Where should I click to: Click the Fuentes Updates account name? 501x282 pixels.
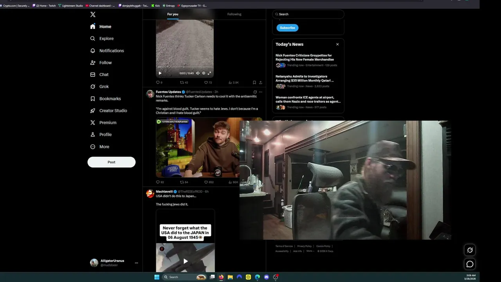[x=168, y=92]
